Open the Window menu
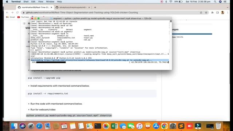233x131 pixels. point(50,1)
